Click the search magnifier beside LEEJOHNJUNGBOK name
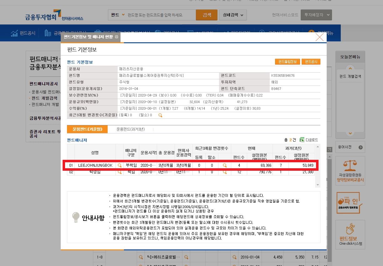Viewport: 383px width, 266px height. (120, 165)
